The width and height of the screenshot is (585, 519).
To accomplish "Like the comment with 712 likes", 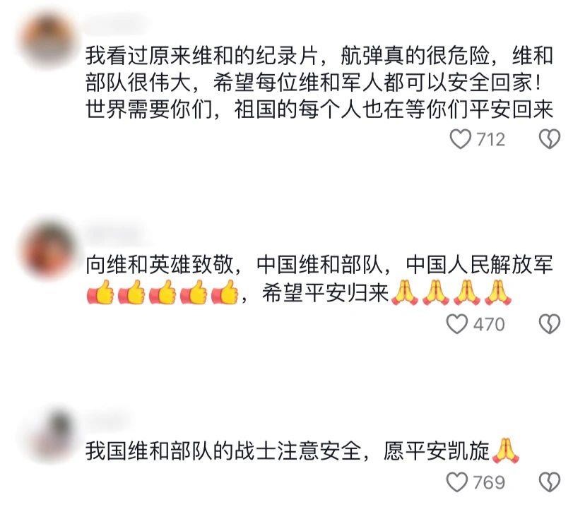I will coord(461,139).
